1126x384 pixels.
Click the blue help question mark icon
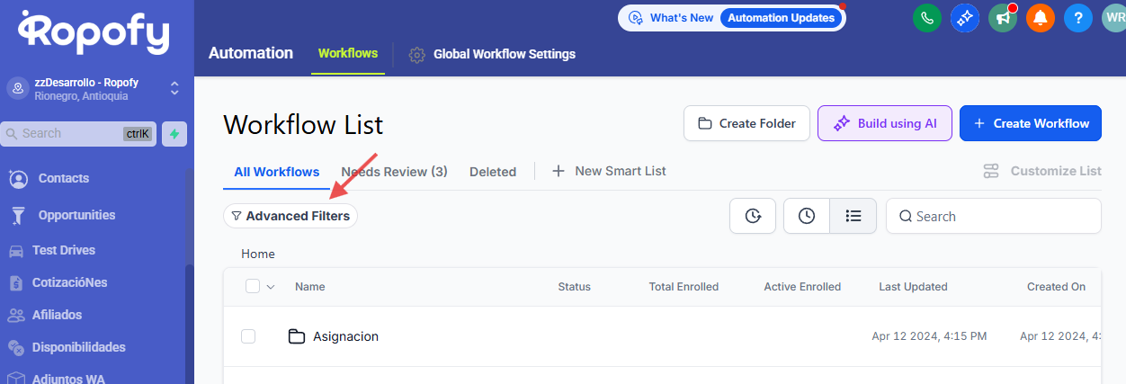(1078, 18)
